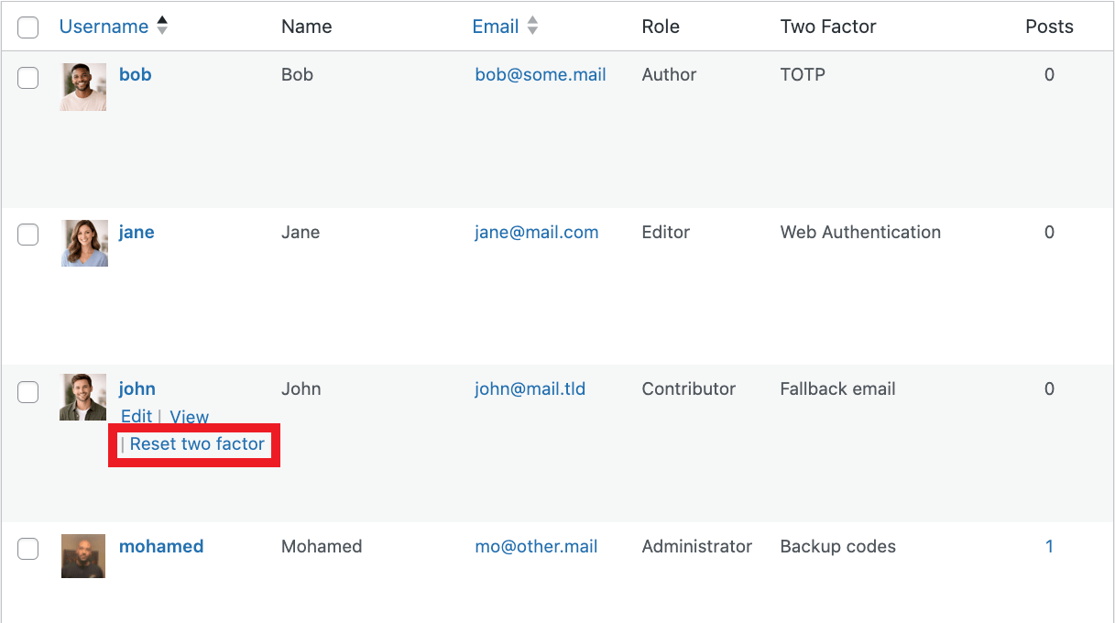Select mohamed's row checkbox
Viewport: 1115px width, 623px height.
27,549
